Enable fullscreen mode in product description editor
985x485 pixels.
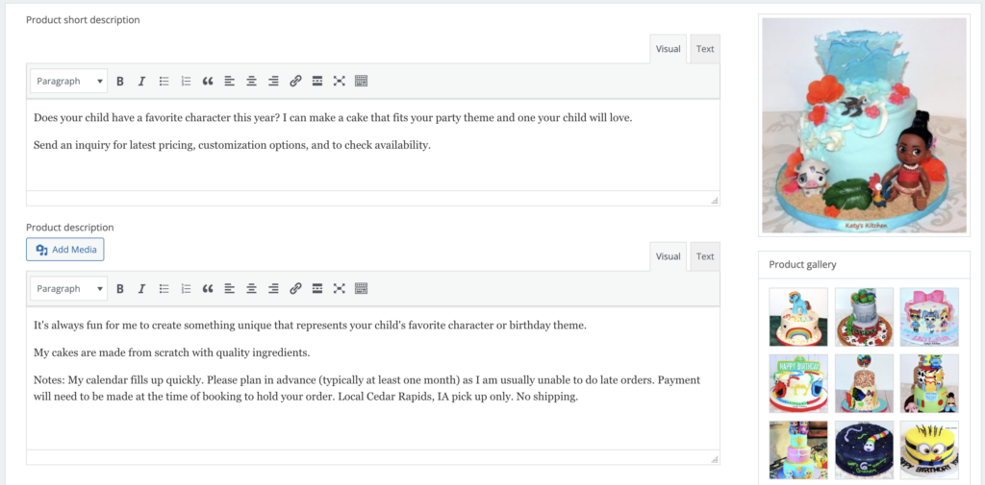tap(339, 289)
